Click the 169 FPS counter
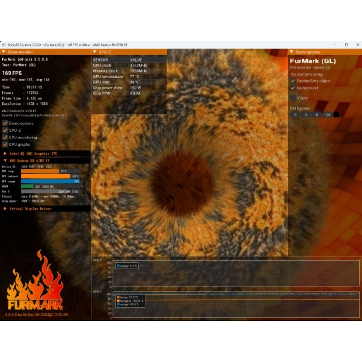Viewport: 362px width, 362px height. [x=12, y=73]
